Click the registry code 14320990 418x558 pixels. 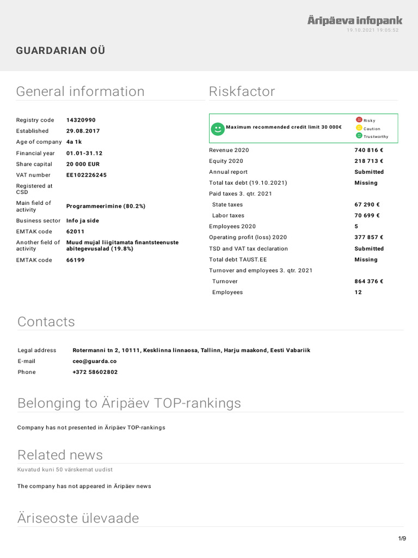coord(81,120)
